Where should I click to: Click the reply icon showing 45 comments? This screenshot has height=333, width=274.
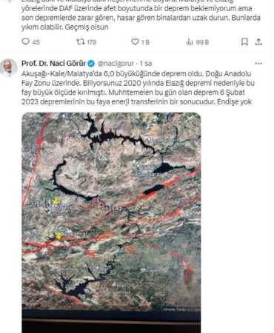coord(26,42)
